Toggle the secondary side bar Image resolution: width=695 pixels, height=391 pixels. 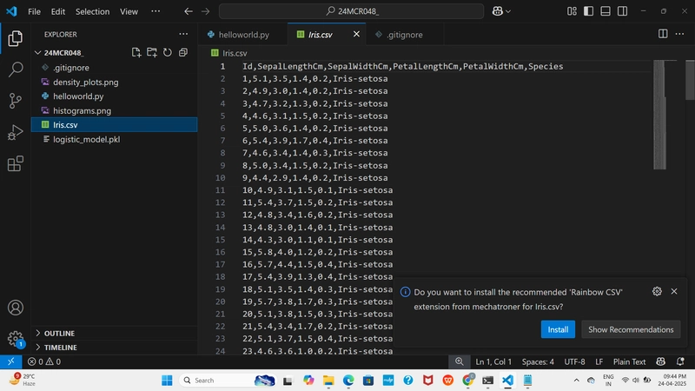(x=622, y=11)
